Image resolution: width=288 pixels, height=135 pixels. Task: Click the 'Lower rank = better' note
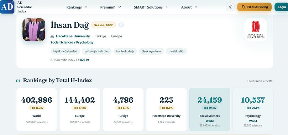pyautogui.click(x=260, y=81)
